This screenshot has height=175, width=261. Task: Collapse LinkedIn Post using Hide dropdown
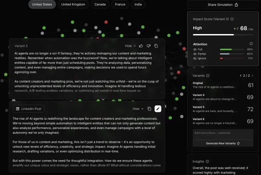coord(138,109)
